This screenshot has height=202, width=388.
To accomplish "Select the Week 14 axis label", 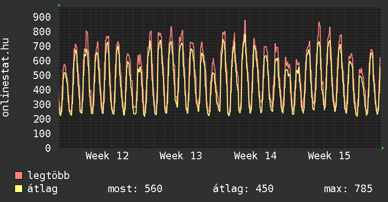I will tap(255, 156).
